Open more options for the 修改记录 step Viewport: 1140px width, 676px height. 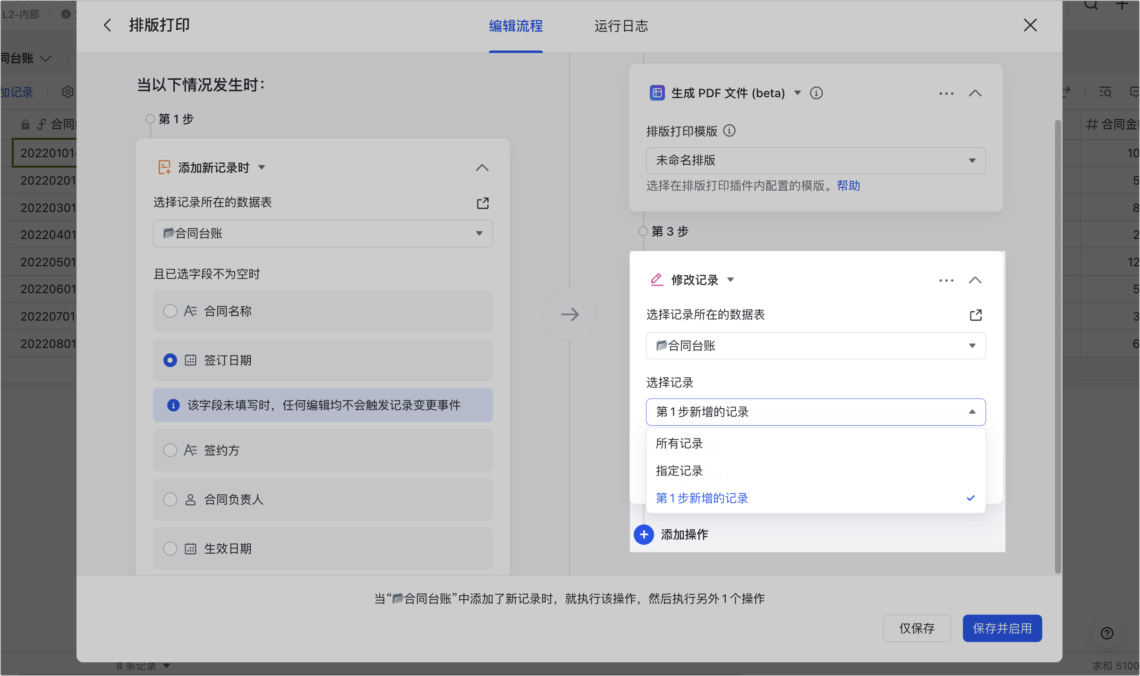(946, 280)
